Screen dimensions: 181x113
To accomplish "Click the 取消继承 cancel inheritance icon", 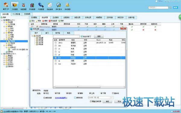I will tap(50, 21).
